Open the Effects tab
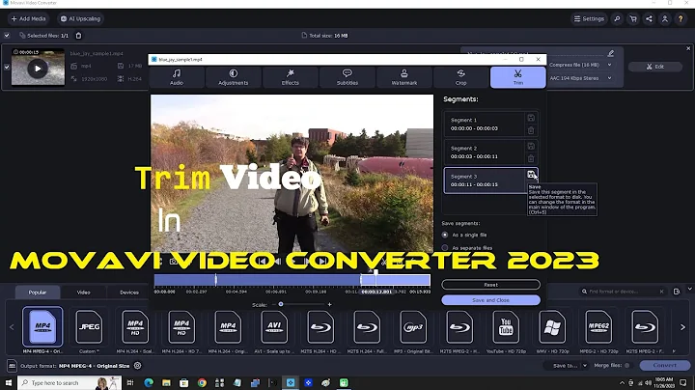Screen dimensions: 695x390 (291, 77)
